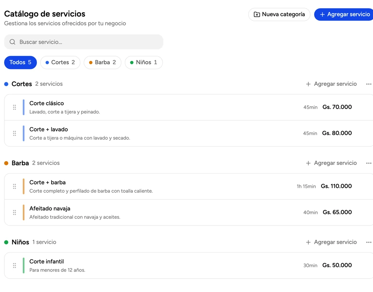Screen dimensions: 373x292
Task: Click the Nueva categoría button
Action: click(279, 14)
